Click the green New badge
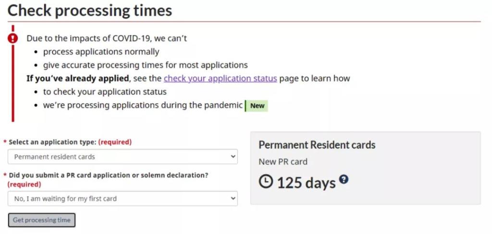The width and height of the screenshot is (492, 234). (x=257, y=105)
